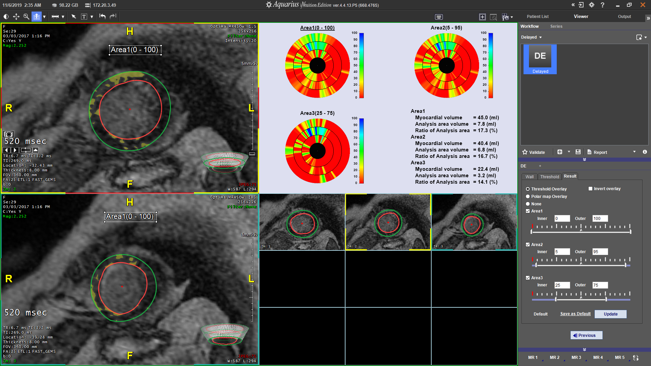
Task: Expand the double right chevron beside Output
Action: pyautogui.click(x=648, y=18)
